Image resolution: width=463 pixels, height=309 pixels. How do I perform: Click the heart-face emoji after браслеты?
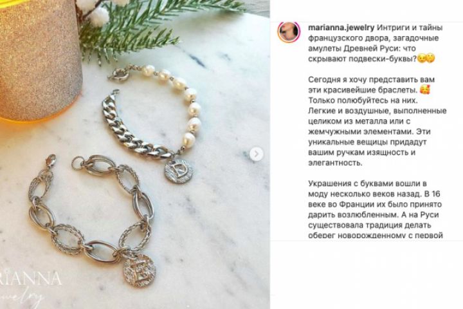tap(424, 89)
